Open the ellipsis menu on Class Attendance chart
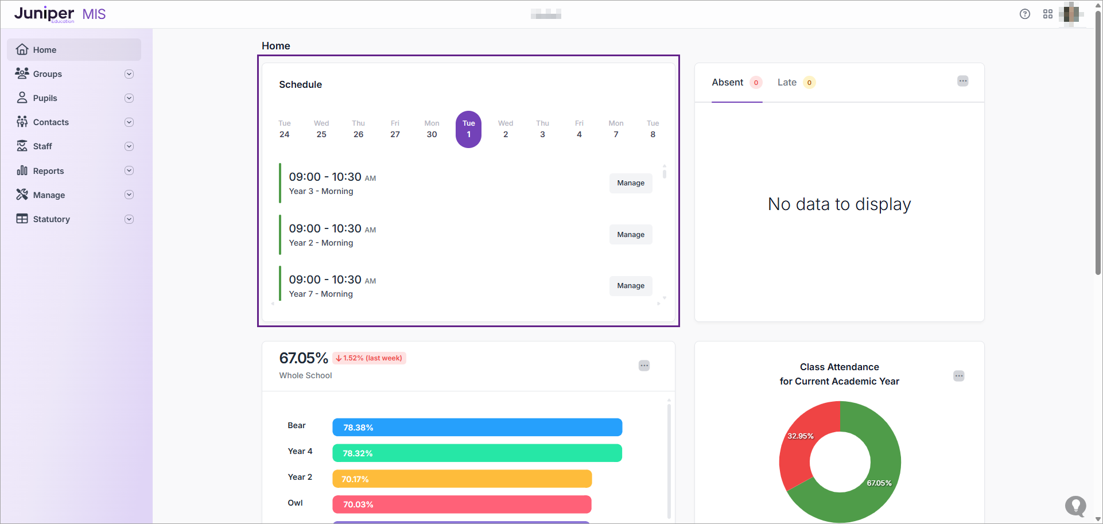This screenshot has width=1103, height=524. pyautogui.click(x=958, y=376)
